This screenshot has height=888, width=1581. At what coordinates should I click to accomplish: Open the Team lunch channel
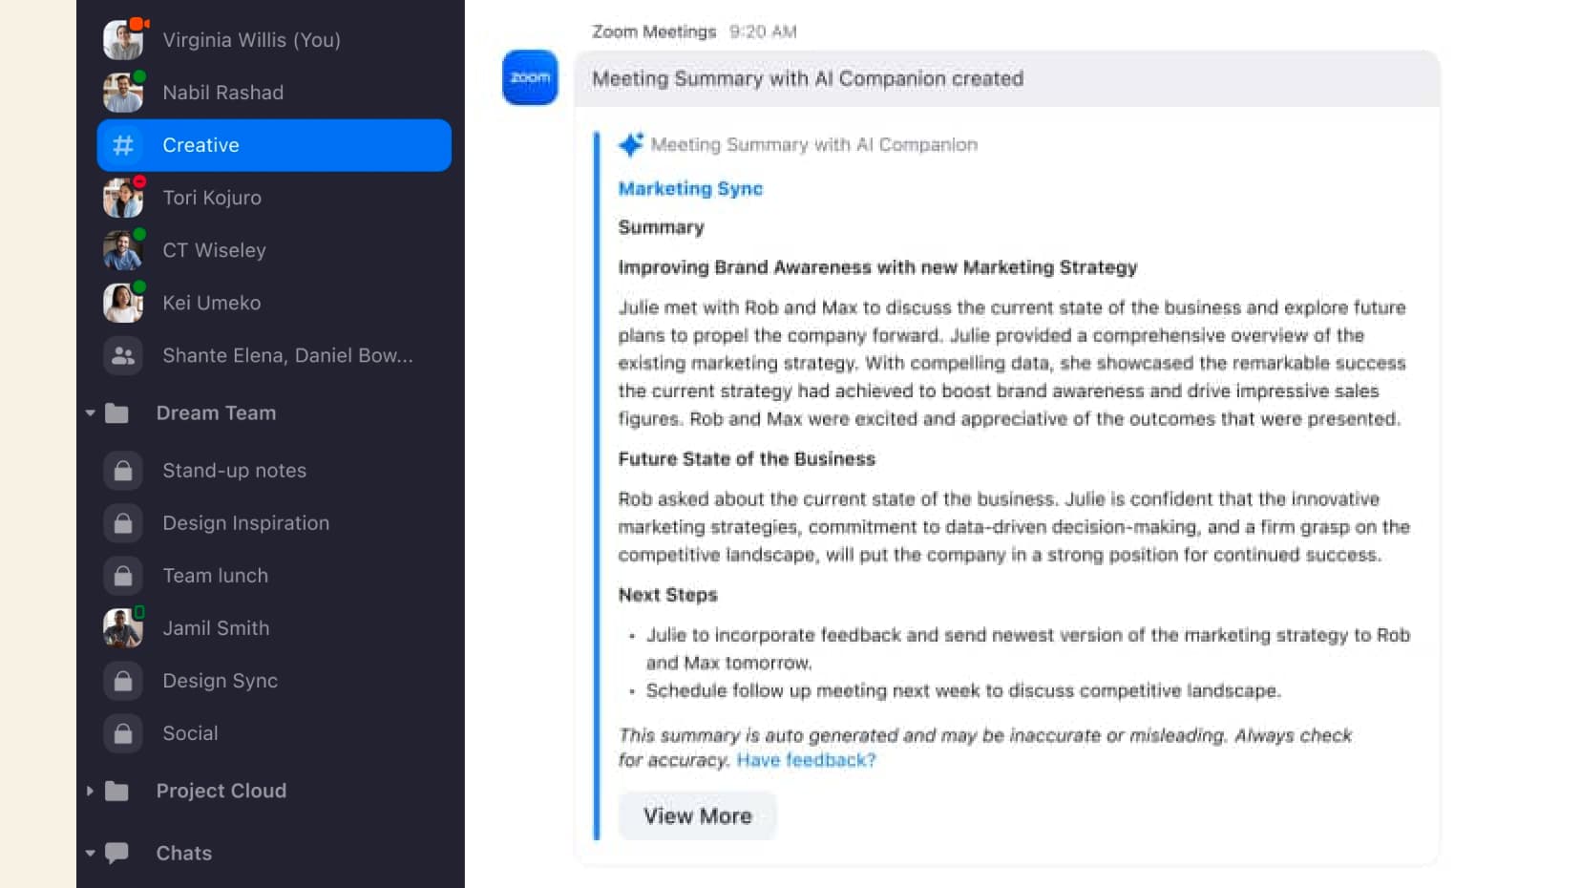[215, 576]
